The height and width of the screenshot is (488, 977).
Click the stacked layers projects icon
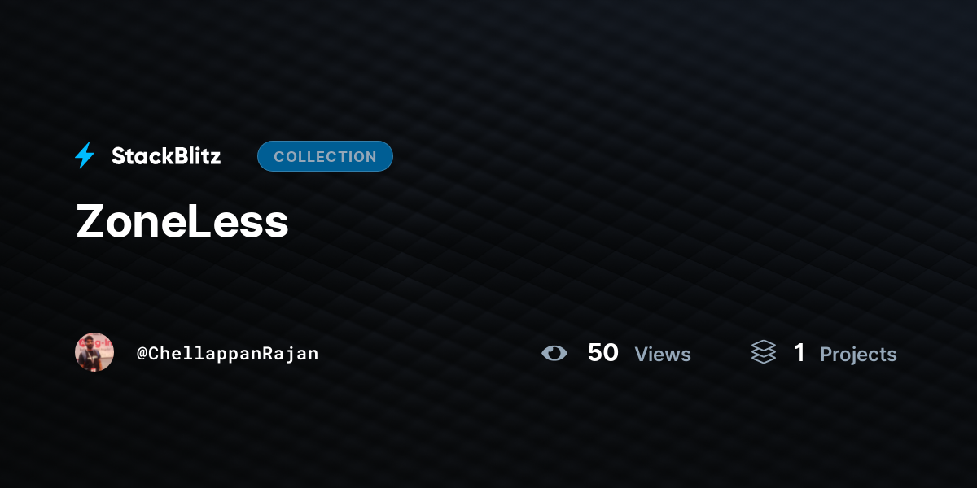pos(764,352)
